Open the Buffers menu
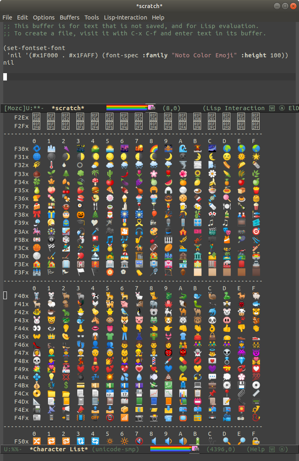Viewport: 299px width, 461px height. pyautogui.click(x=69, y=17)
